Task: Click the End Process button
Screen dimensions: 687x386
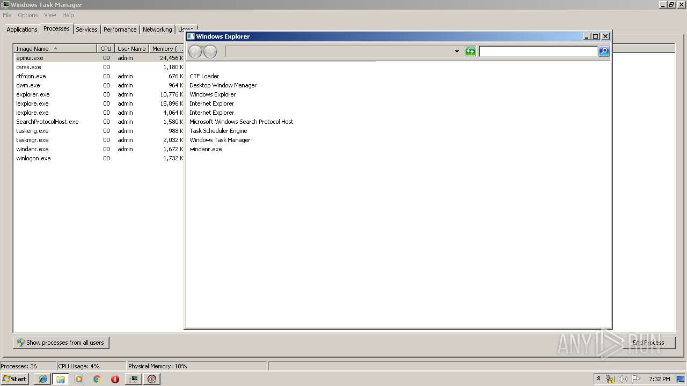Action: pos(648,343)
